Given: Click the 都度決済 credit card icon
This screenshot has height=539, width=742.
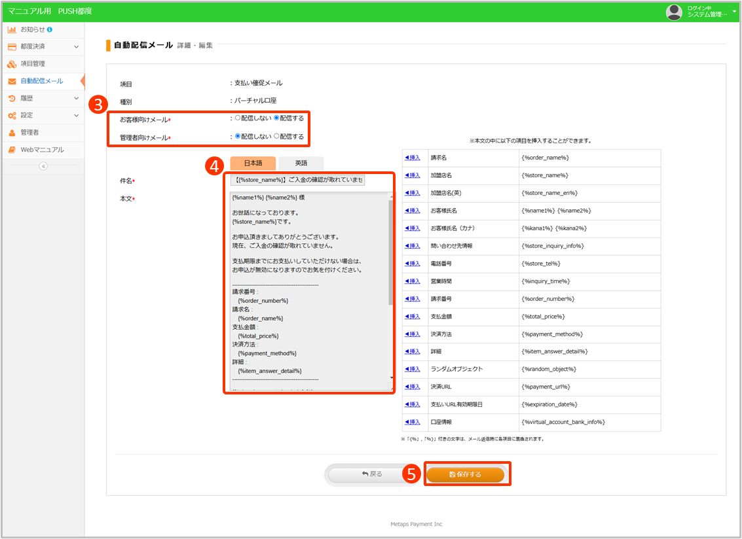Looking at the screenshot, I should point(12,46).
